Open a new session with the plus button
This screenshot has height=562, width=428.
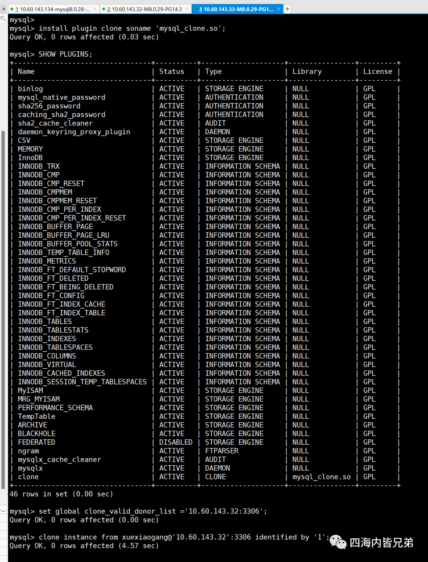click(x=288, y=9)
